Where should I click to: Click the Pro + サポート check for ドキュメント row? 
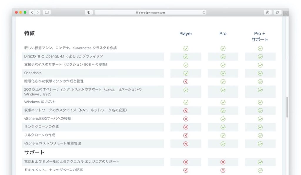pyautogui.click(x=260, y=170)
